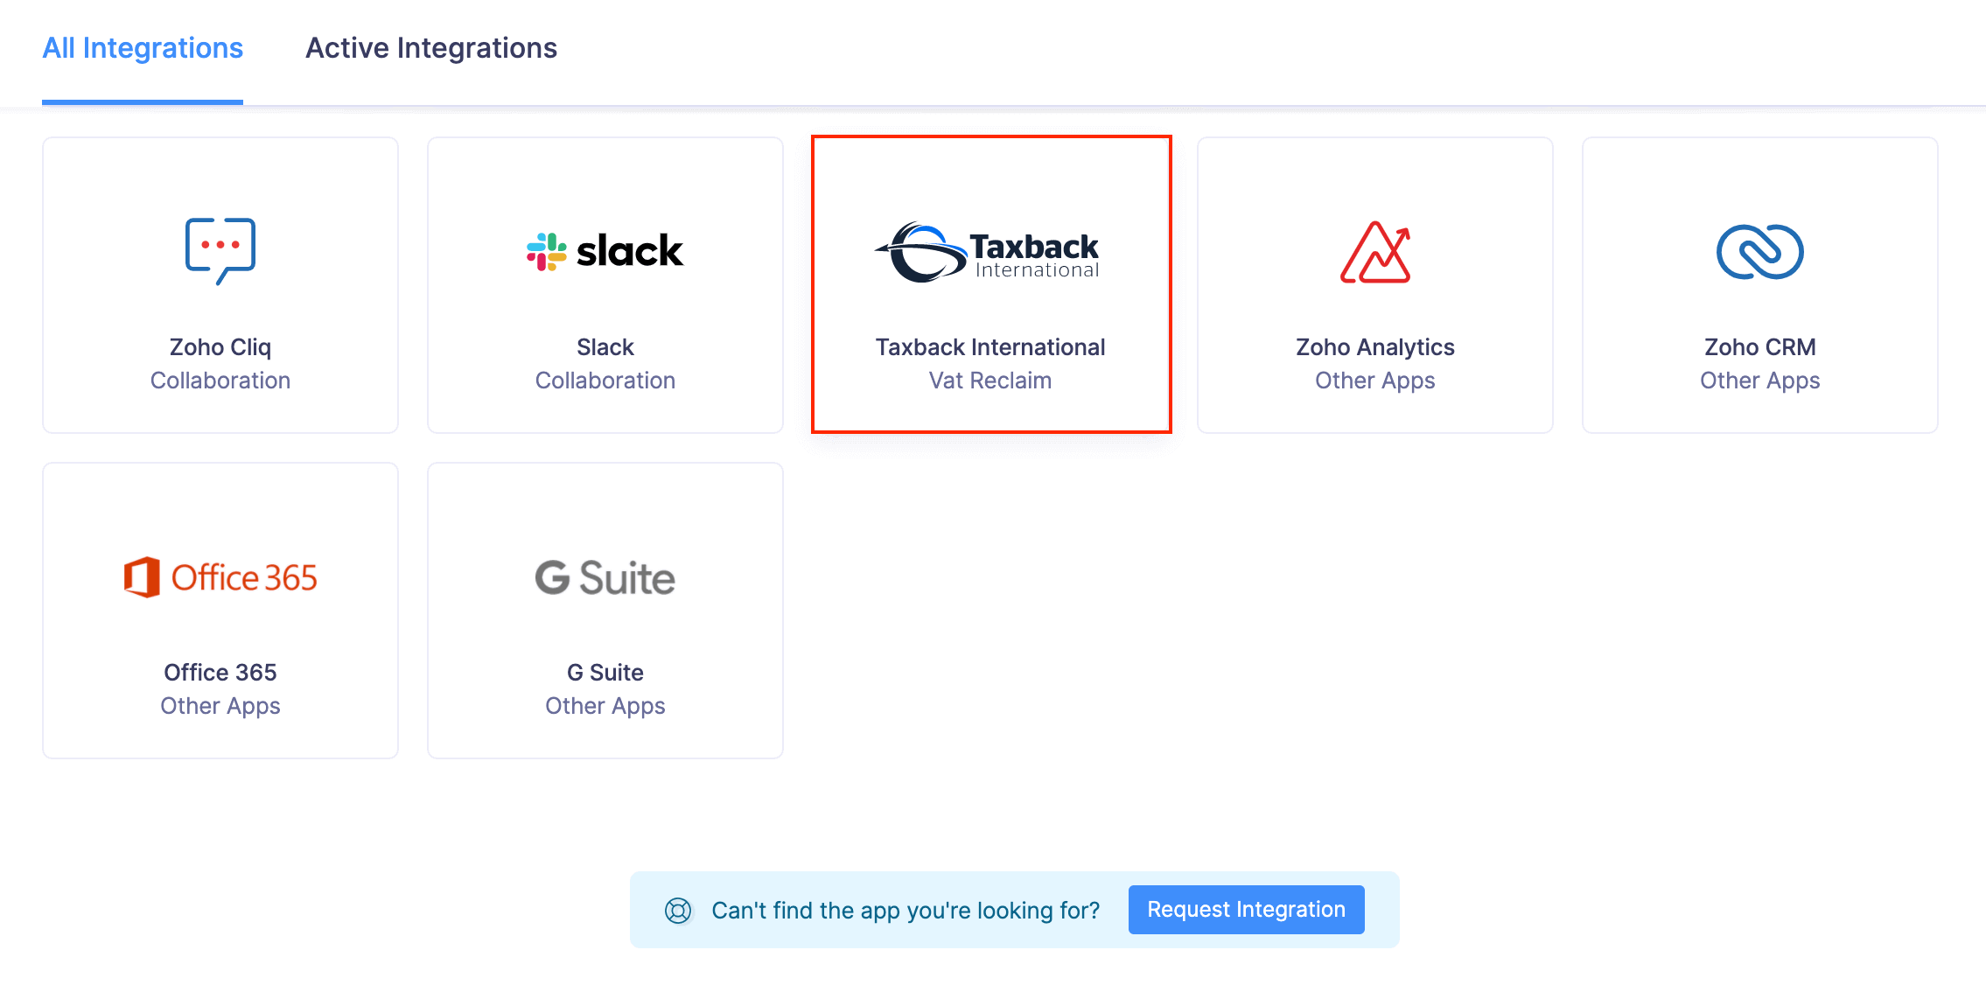Viewport: 1986px width, 992px height.
Task: Open the Office 365 name label
Action: point(220,673)
